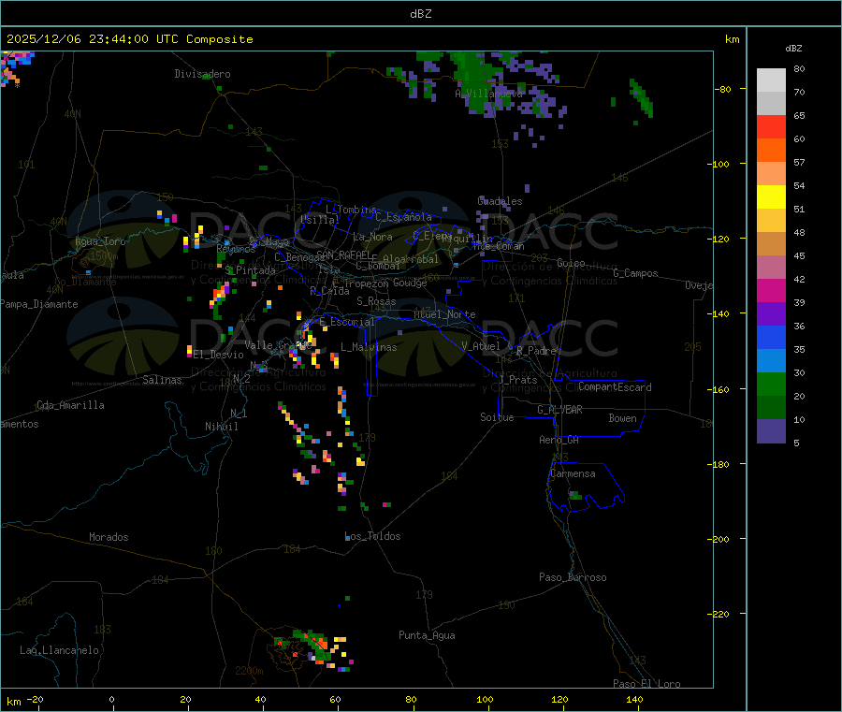Click the Paso_Barroso map label

click(573, 577)
